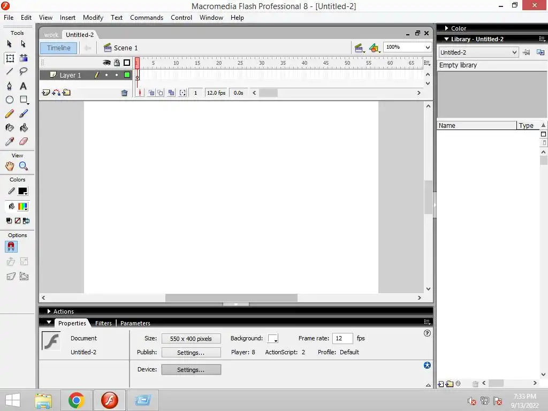The height and width of the screenshot is (411, 548).
Task: Toggle Onion Skin Outlines button
Action: [x=160, y=93]
